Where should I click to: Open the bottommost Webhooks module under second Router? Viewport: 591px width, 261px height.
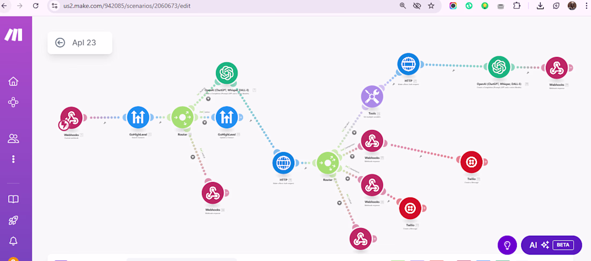point(361,239)
